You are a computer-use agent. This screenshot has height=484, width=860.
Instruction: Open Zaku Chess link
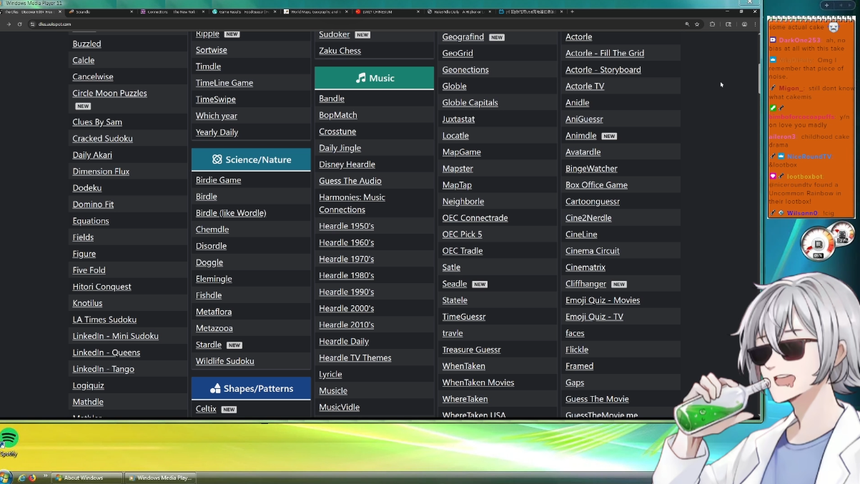click(340, 51)
